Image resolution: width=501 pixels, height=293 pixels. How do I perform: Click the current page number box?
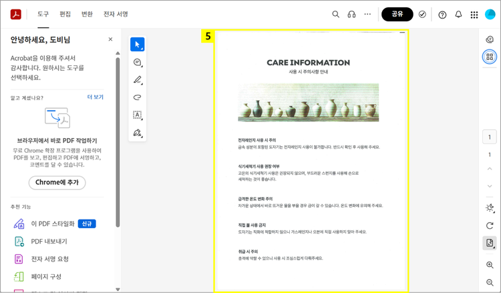[490, 137]
